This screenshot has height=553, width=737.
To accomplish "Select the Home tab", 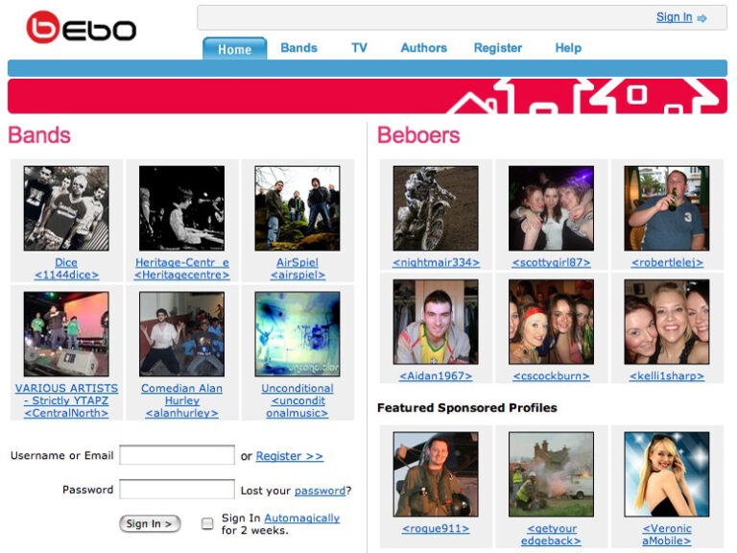I will pos(234,49).
